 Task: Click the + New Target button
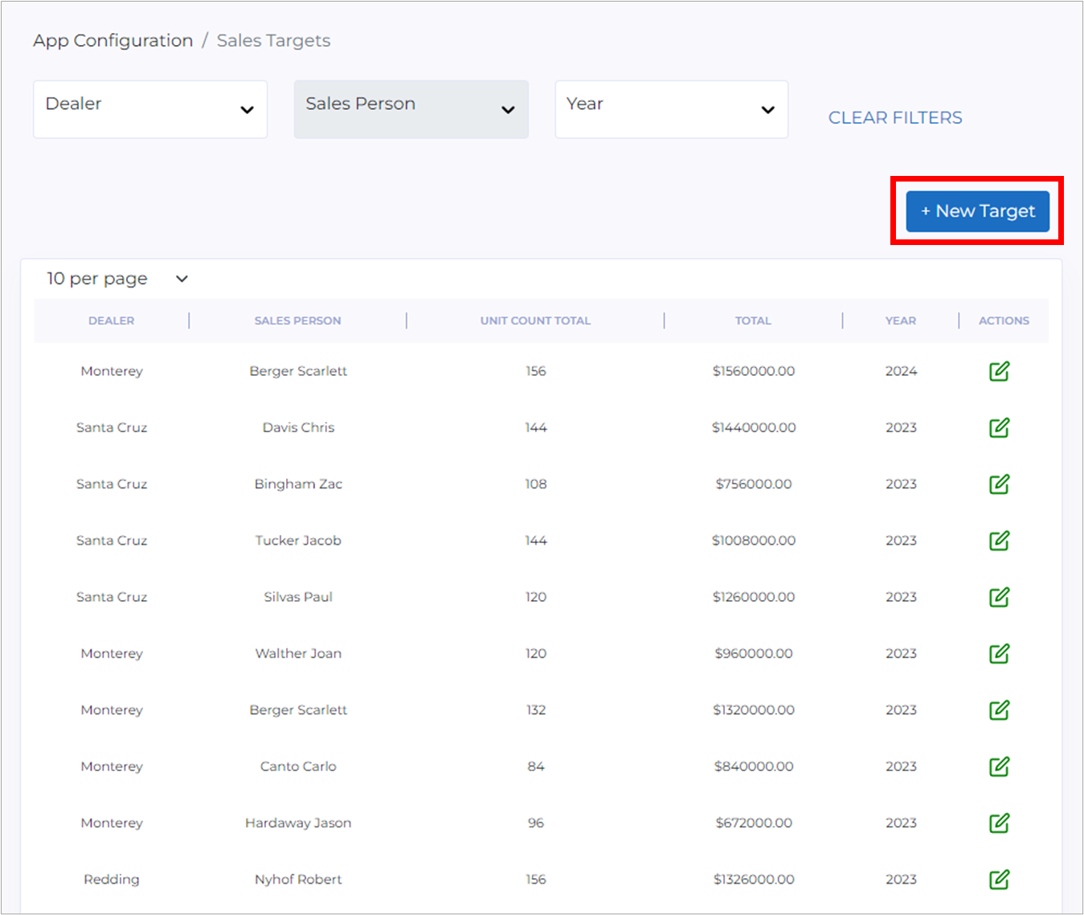(x=977, y=211)
